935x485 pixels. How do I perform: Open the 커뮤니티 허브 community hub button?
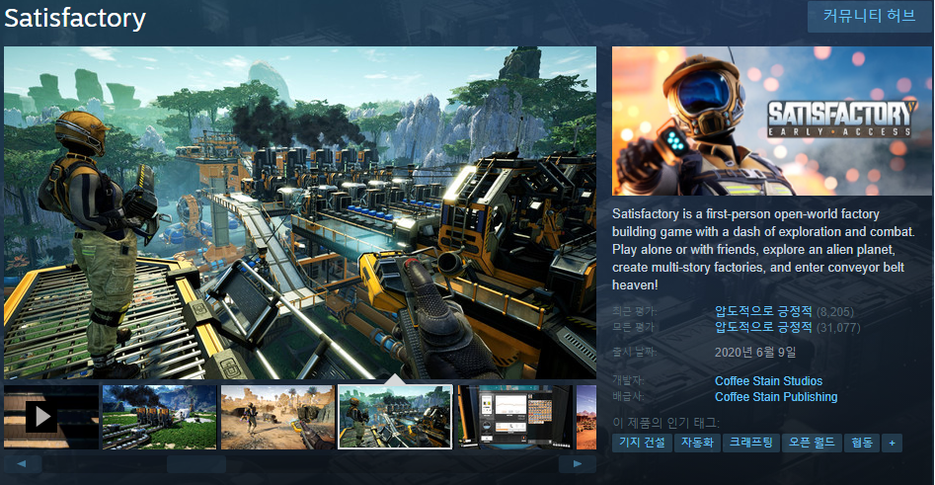click(x=870, y=16)
